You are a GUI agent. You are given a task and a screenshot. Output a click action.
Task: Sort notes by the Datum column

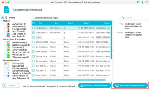coord(86,23)
